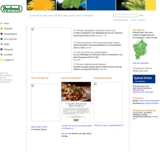The width and height of the screenshot is (160, 152).
Task: Click the Sök button
Action: (141, 15)
